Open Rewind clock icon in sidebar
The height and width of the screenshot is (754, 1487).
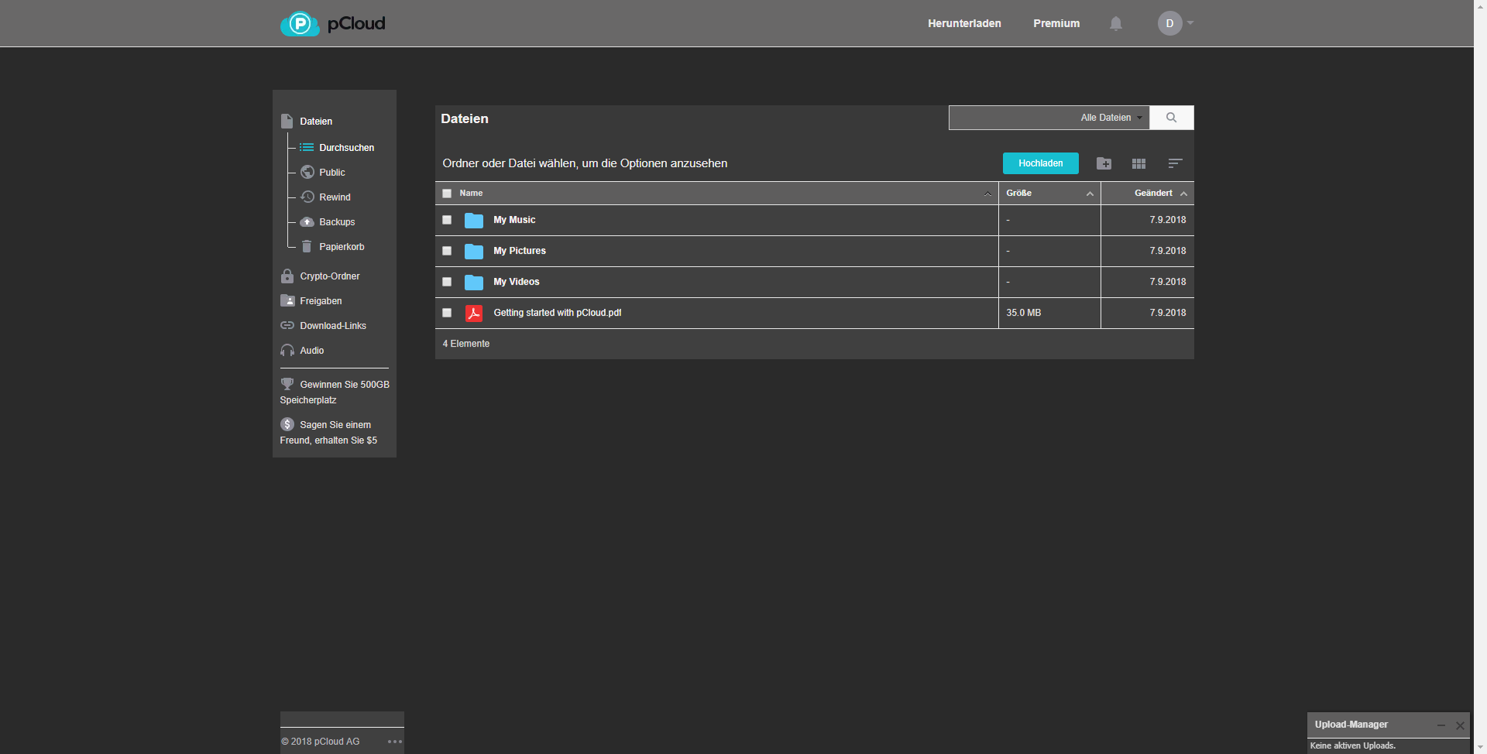pyautogui.click(x=307, y=197)
